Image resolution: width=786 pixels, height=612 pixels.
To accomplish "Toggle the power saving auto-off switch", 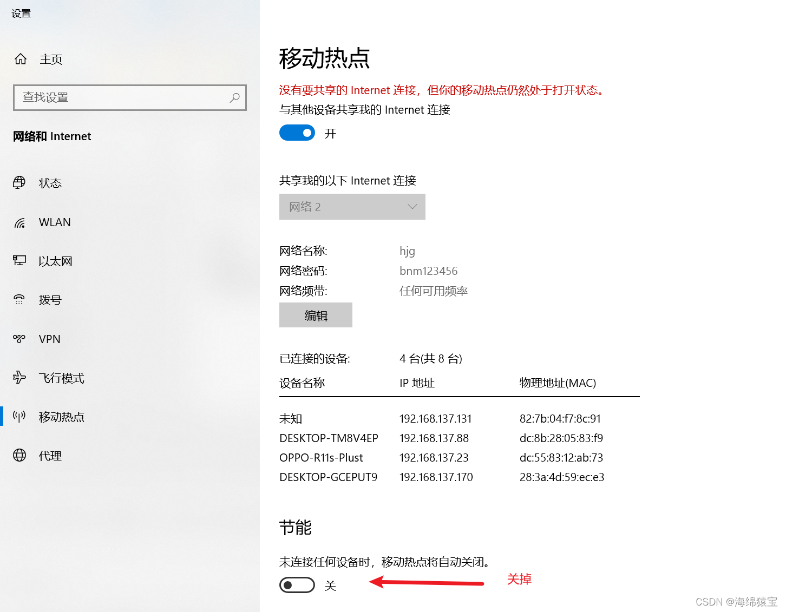I will tap(297, 585).
